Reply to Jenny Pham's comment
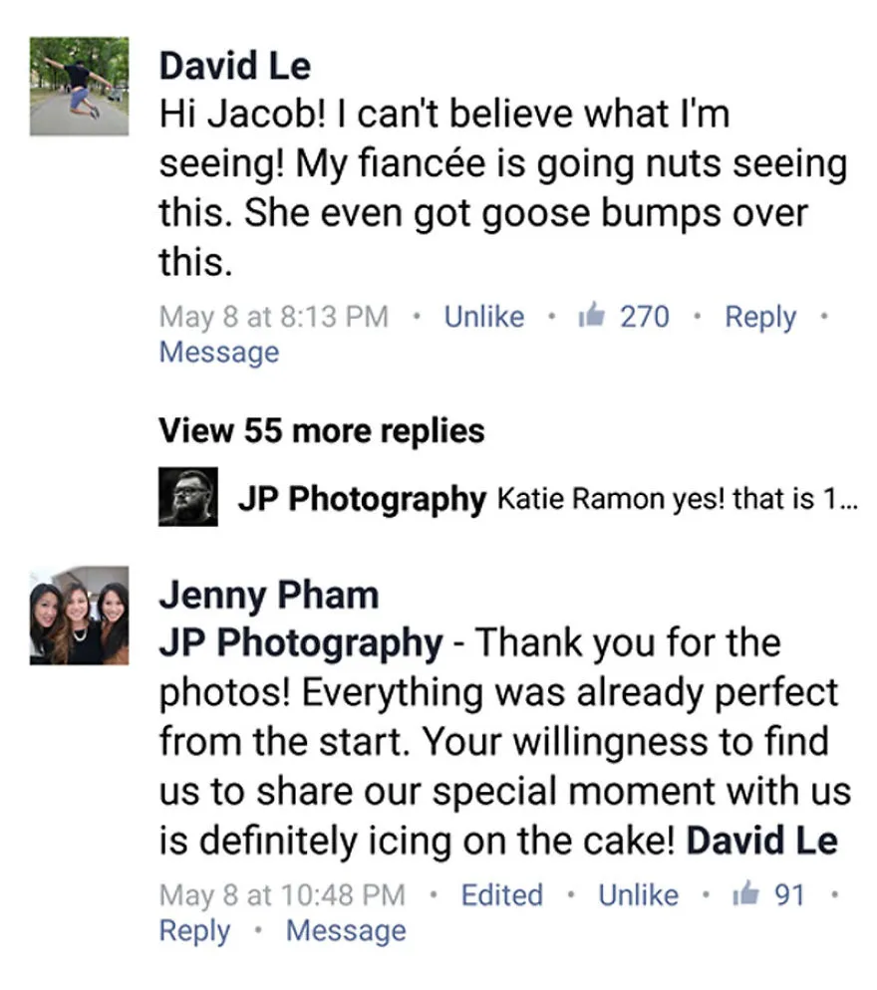Viewport: 877px width, 990px height. coord(194,931)
